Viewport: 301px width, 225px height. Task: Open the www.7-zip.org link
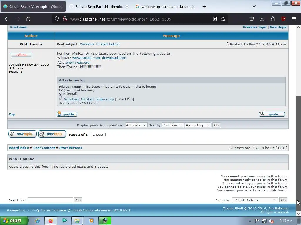pos(78,62)
